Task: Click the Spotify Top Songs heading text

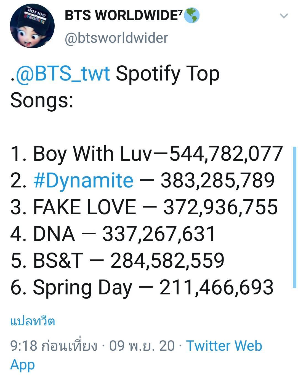Action: [115, 87]
